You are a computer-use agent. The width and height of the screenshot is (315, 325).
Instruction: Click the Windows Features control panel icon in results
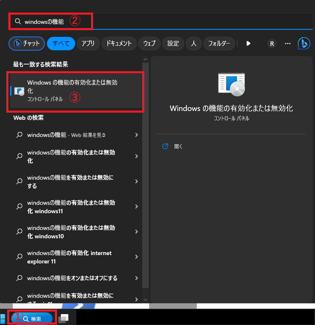point(19,91)
